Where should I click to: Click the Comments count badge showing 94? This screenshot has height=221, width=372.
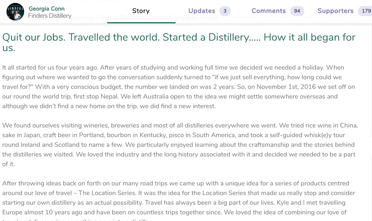[x=297, y=11]
